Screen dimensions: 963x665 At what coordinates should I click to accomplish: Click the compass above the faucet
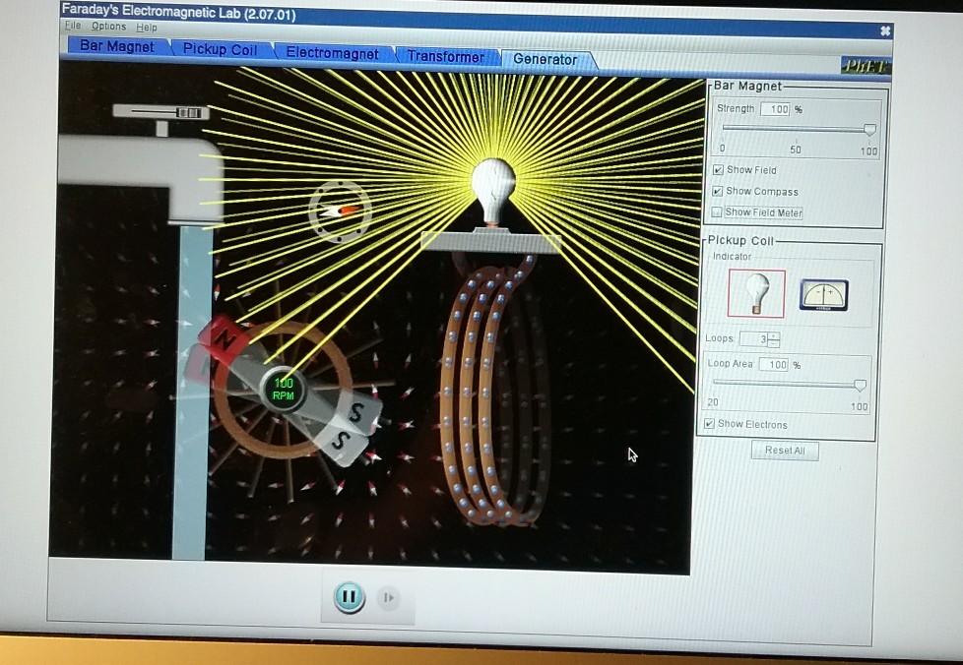pos(340,210)
